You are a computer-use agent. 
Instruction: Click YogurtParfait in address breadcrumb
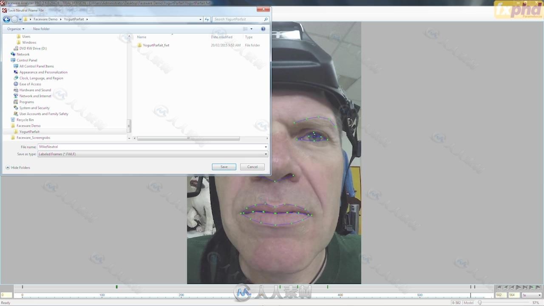[x=74, y=19]
